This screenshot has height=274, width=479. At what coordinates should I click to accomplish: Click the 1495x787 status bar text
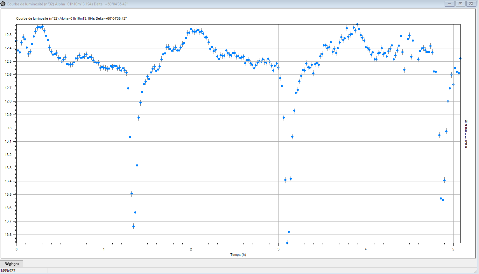click(x=8, y=271)
